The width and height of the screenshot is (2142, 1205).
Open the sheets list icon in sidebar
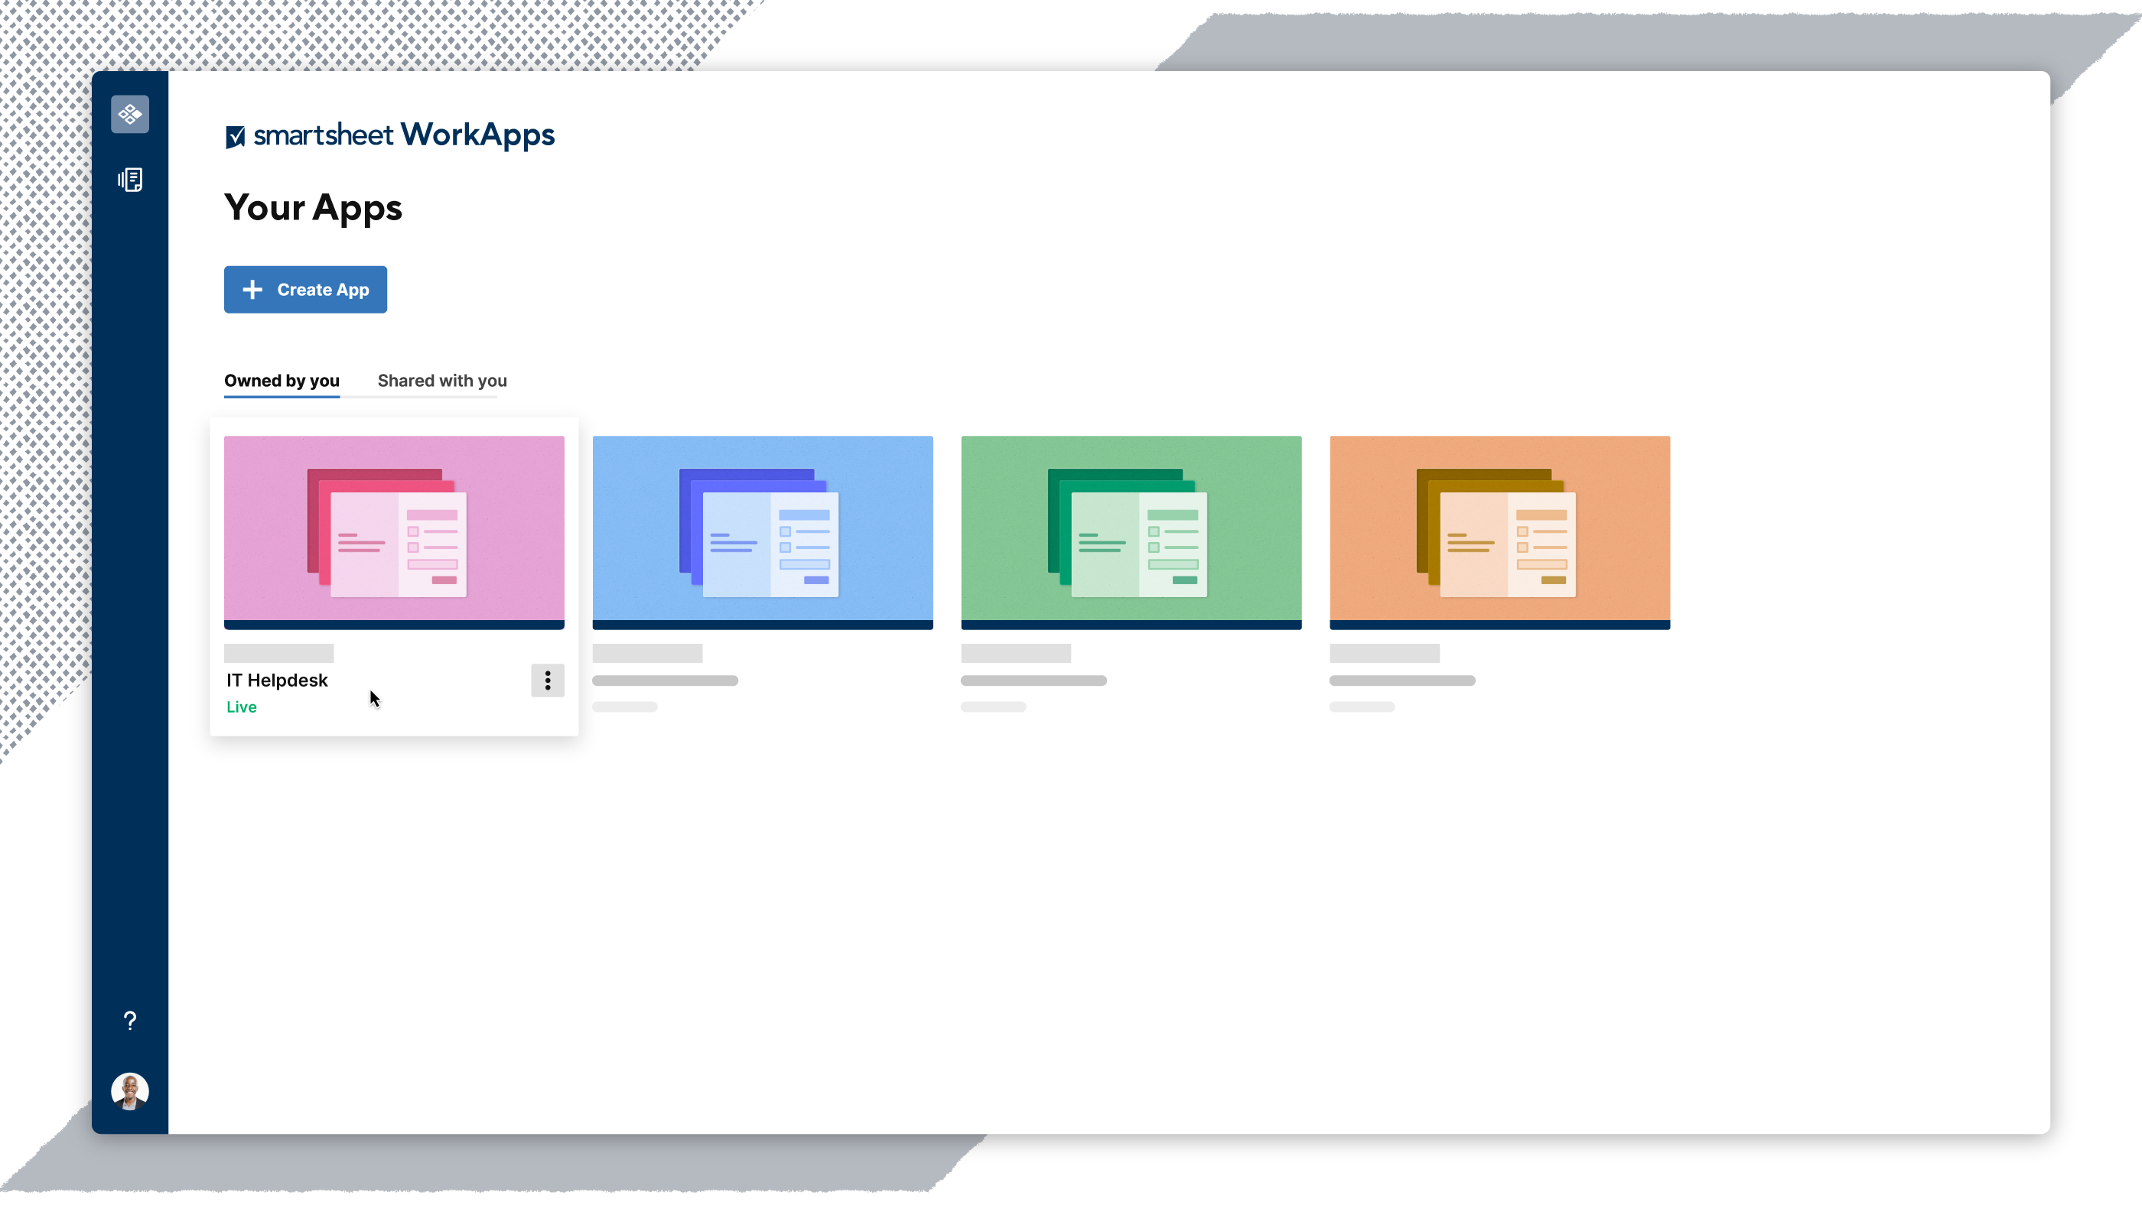click(x=130, y=180)
